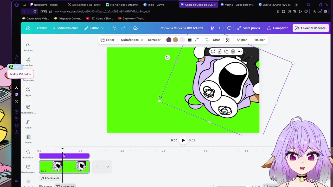
Task: Open the Editar dropdown menu
Action: pos(94,28)
